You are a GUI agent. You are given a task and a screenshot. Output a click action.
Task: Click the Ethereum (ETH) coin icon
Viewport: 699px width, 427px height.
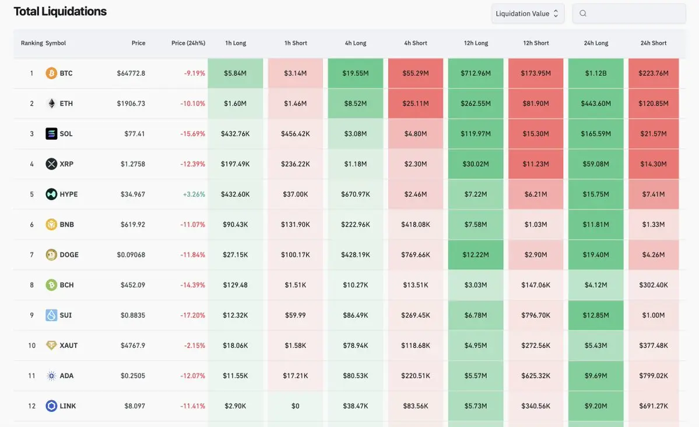51,104
